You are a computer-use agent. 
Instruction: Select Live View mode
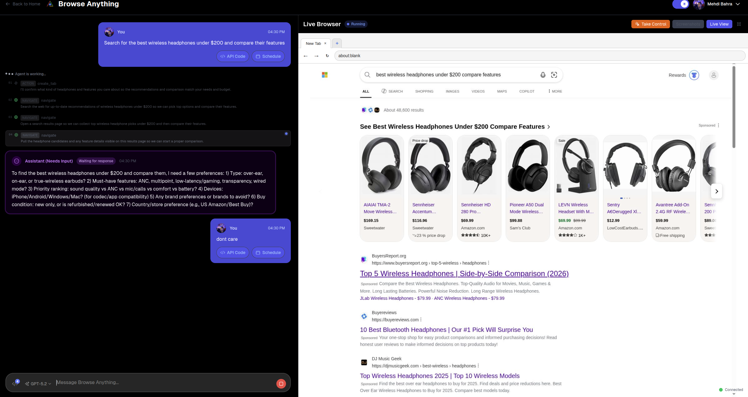[719, 24]
